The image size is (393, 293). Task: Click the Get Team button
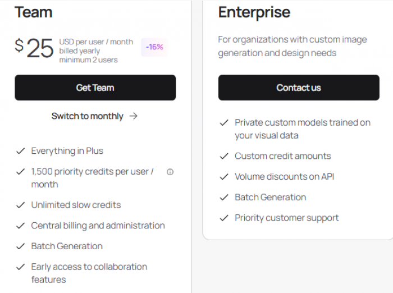pyautogui.click(x=95, y=88)
